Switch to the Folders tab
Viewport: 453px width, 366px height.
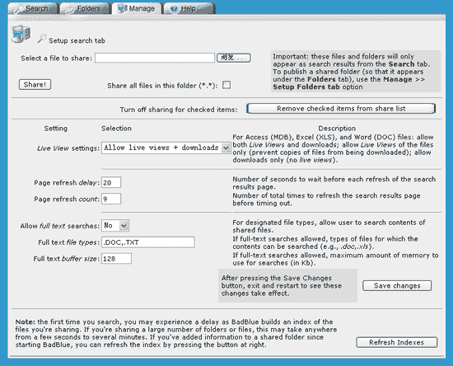coord(86,8)
